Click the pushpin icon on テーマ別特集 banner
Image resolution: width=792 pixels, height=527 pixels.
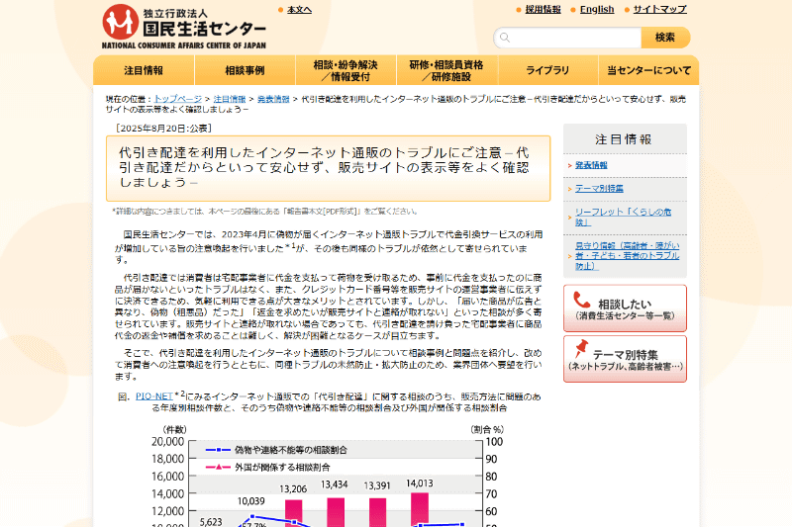pyautogui.click(x=581, y=348)
